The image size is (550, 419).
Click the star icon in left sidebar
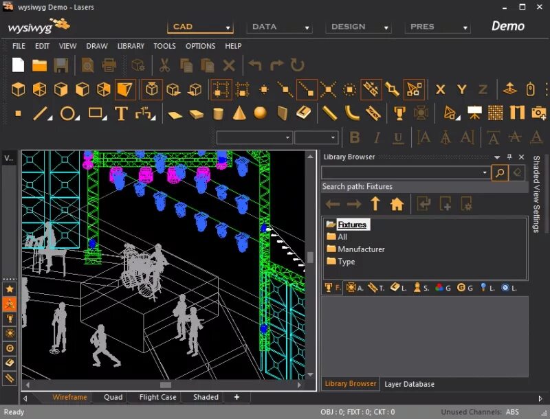(x=10, y=288)
